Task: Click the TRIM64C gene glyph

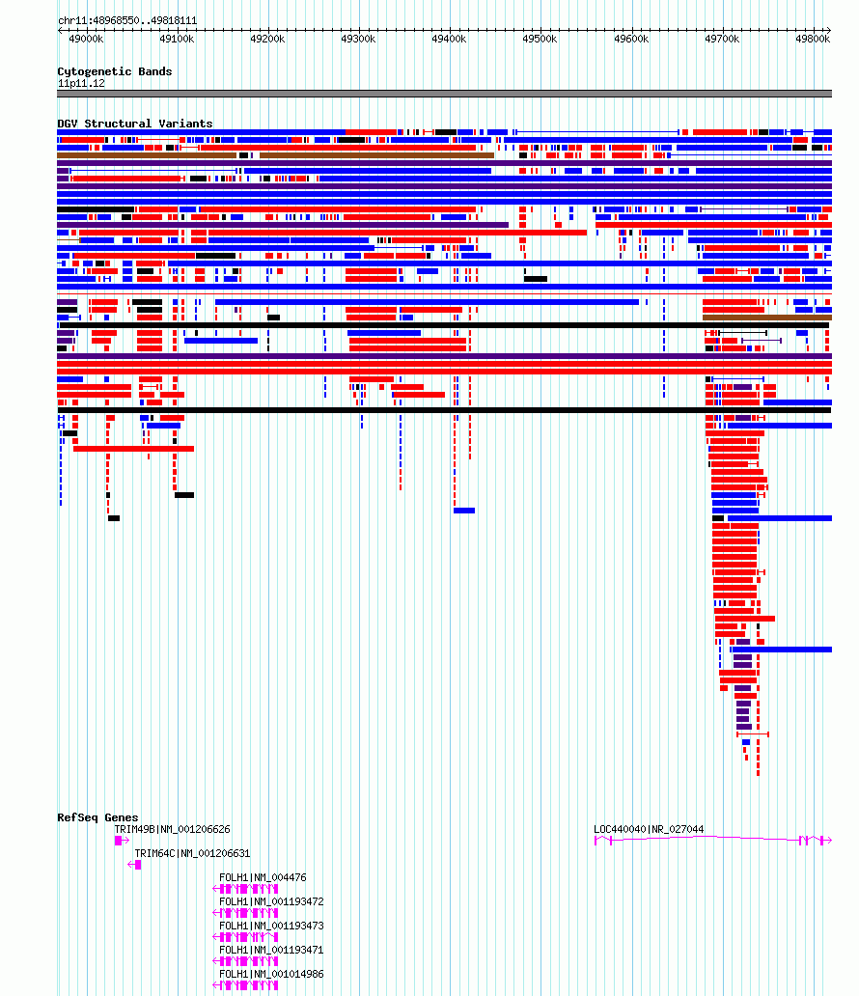Action: click(134, 865)
